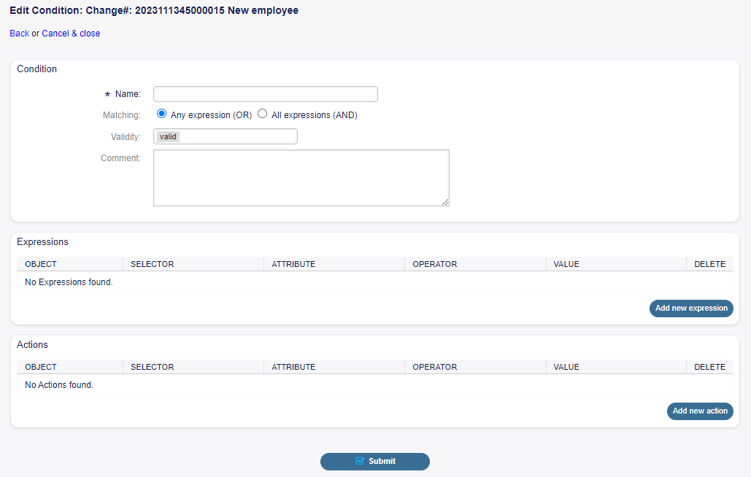Click the VALUE column header in Actions
This screenshot has width=751, height=477.
click(x=566, y=367)
